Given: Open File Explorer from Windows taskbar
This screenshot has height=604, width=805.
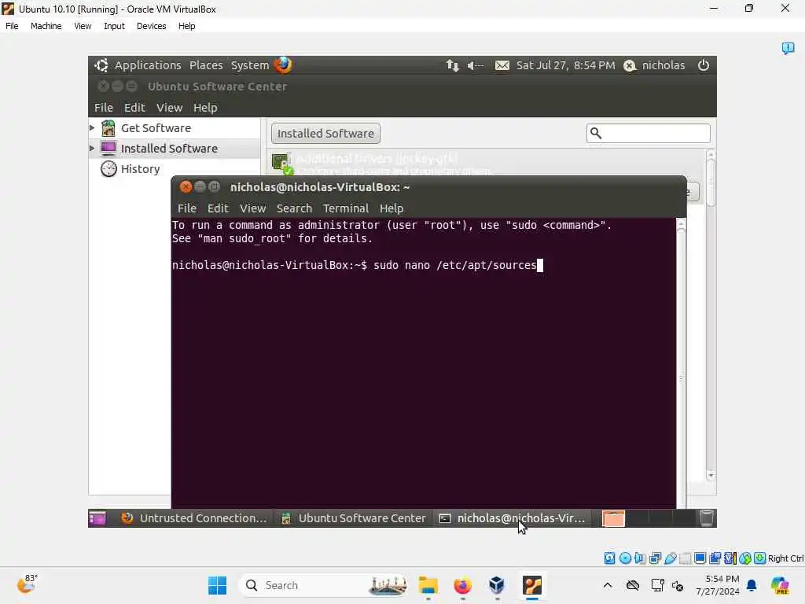Looking at the screenshot, I should pyautogui.click(x=428, y=585).
